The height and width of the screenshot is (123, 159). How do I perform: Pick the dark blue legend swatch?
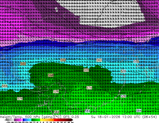24,120
